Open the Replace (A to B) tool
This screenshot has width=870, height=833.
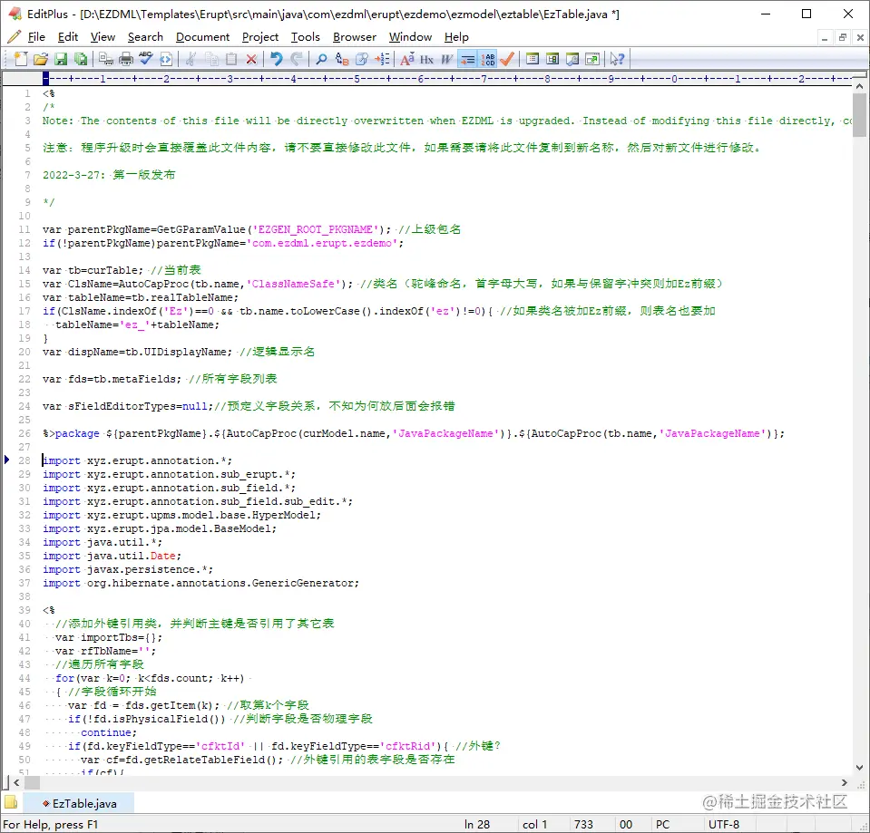(x=342, y=59)
